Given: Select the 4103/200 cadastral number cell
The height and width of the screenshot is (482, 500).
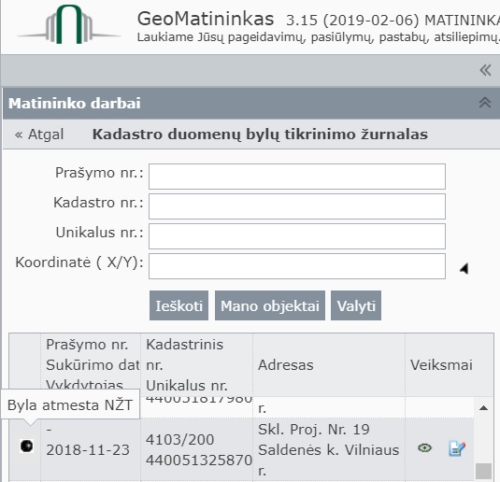Looking at the screenshot, I should [x=196, y=449].
